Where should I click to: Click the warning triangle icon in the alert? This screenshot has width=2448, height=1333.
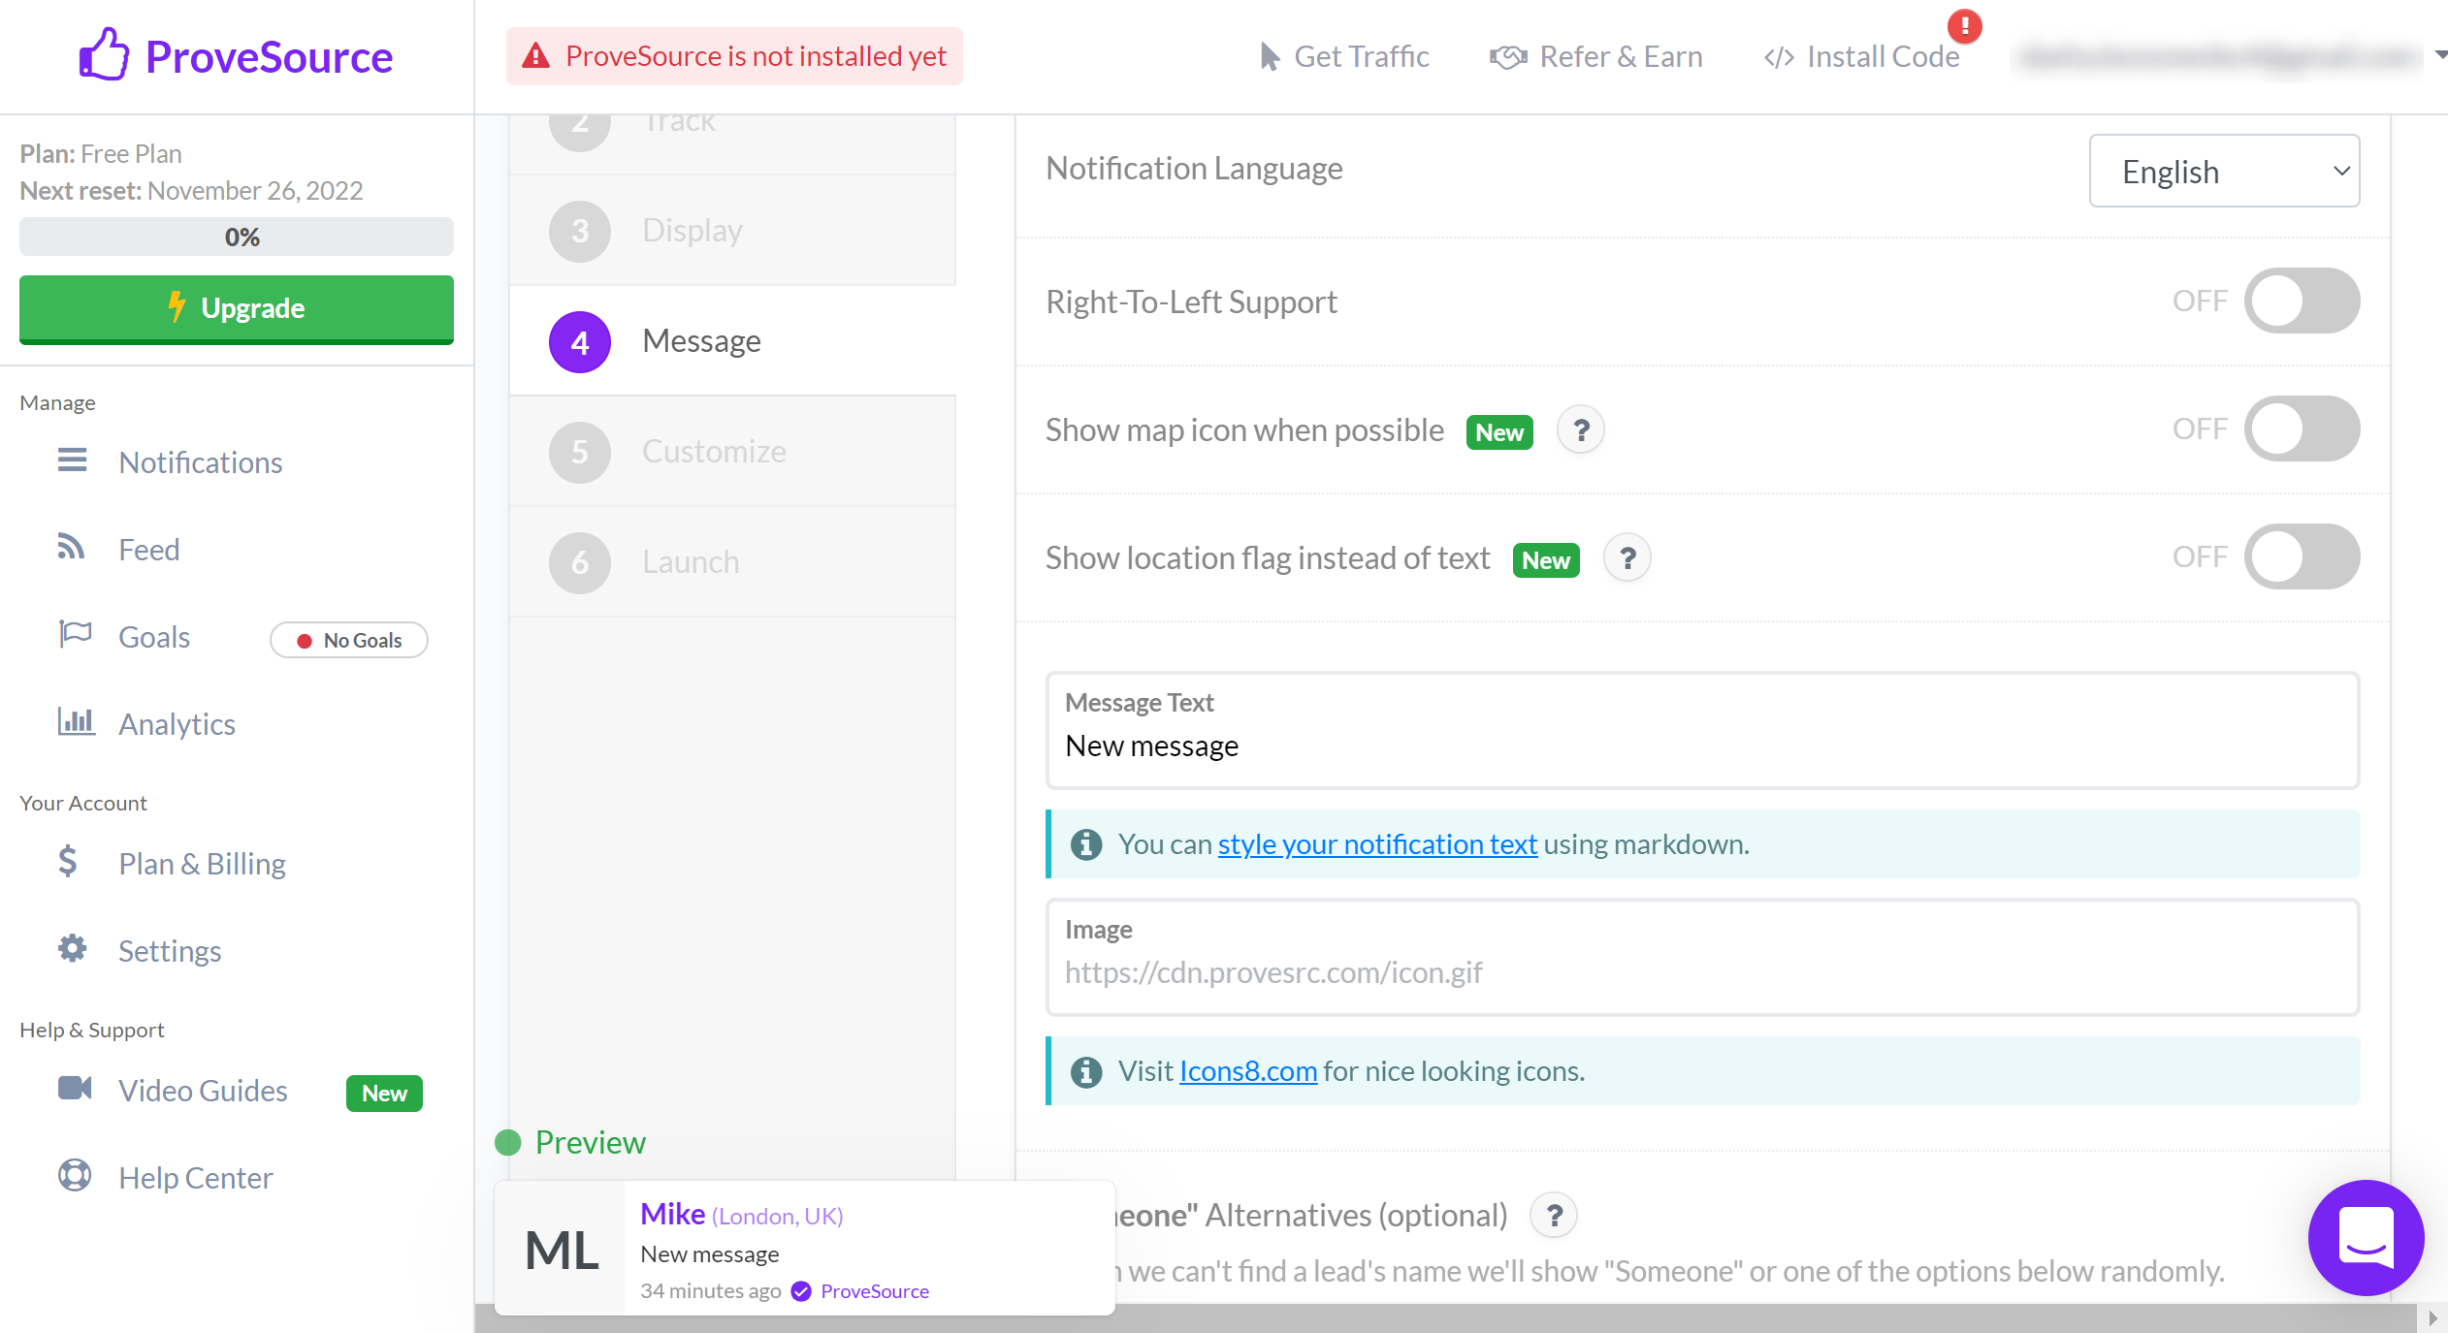click(535, 56)
